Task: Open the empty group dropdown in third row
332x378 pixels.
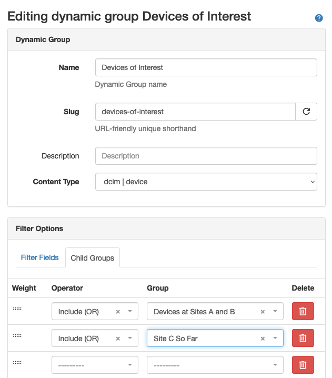Action: [215, 365]
